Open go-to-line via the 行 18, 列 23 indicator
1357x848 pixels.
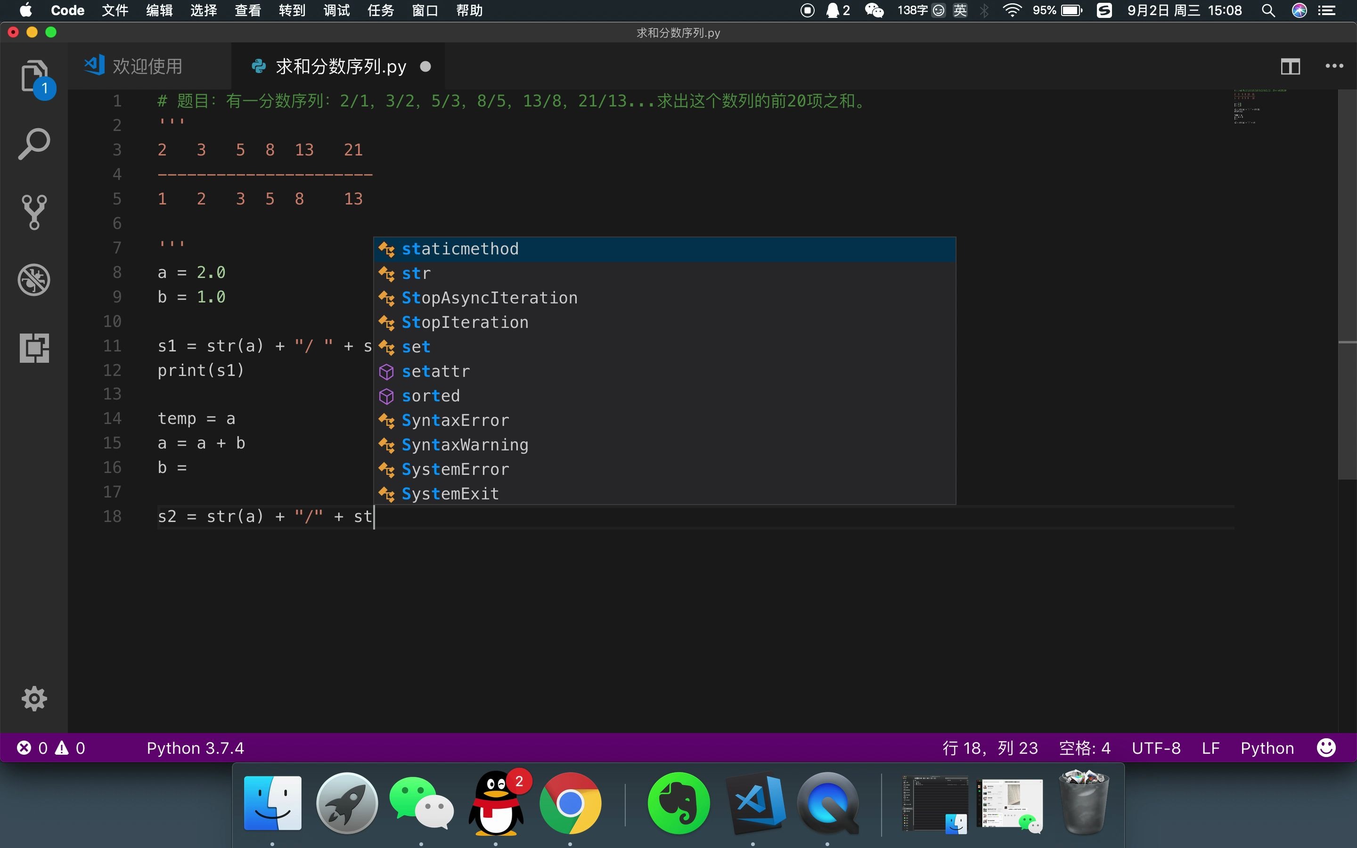[989, 748]
